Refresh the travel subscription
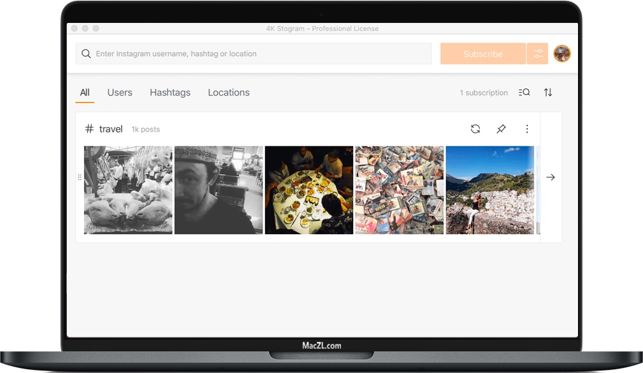 coord(475,129)
